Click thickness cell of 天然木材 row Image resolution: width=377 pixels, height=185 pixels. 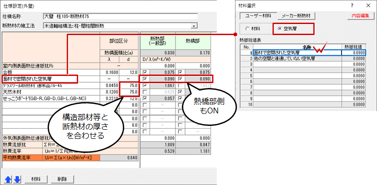(x=129, y=92)
